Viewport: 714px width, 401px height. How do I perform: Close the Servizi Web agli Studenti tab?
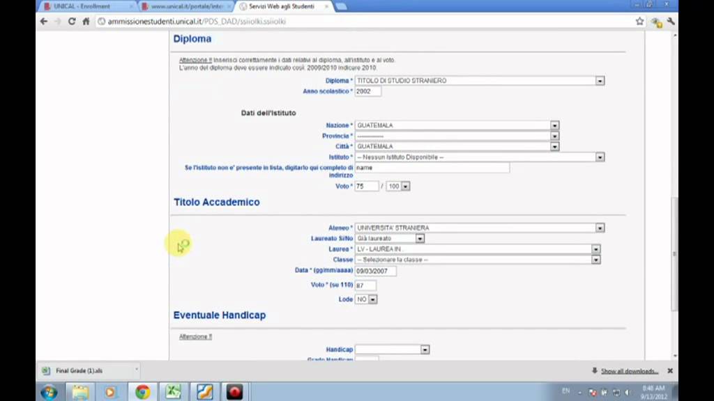click(326, 6)
